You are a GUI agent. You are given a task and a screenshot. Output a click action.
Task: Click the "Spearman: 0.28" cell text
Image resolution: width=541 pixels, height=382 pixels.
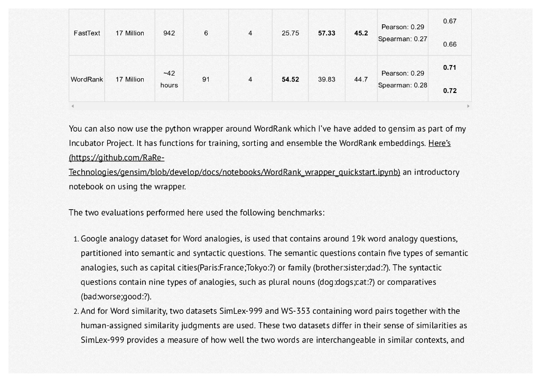pos(403,86)
